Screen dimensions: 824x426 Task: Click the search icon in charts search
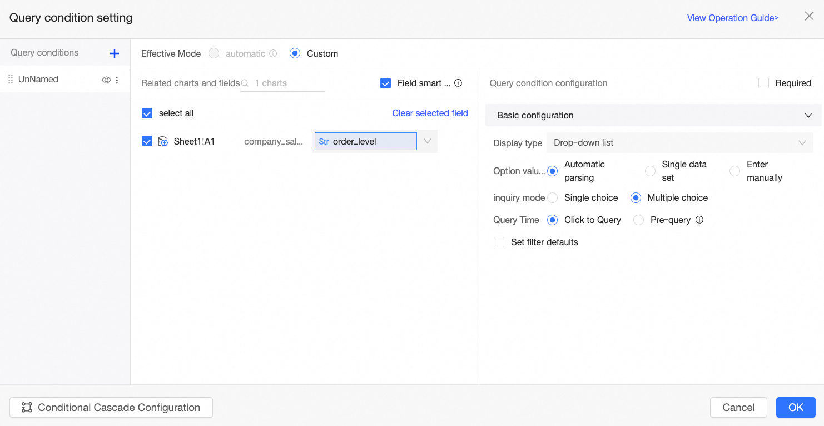[245, 83]
